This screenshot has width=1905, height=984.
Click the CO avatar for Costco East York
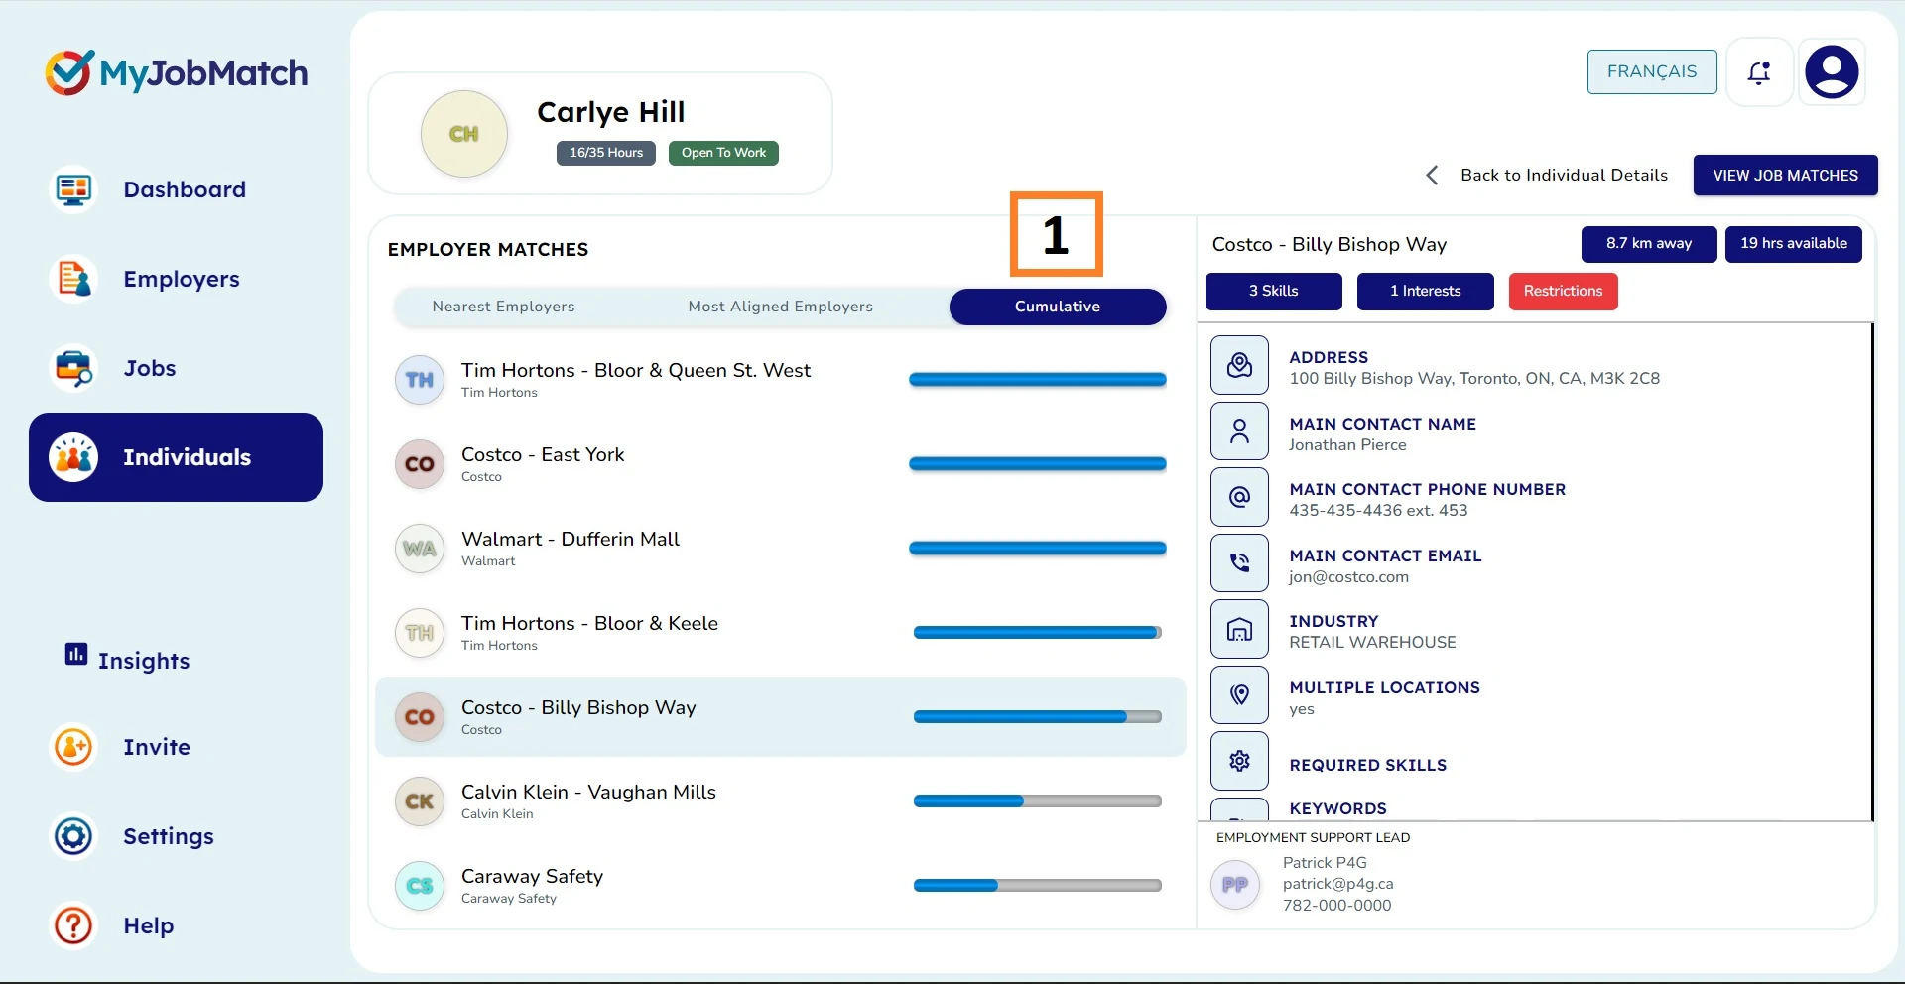tap(420, 464)
